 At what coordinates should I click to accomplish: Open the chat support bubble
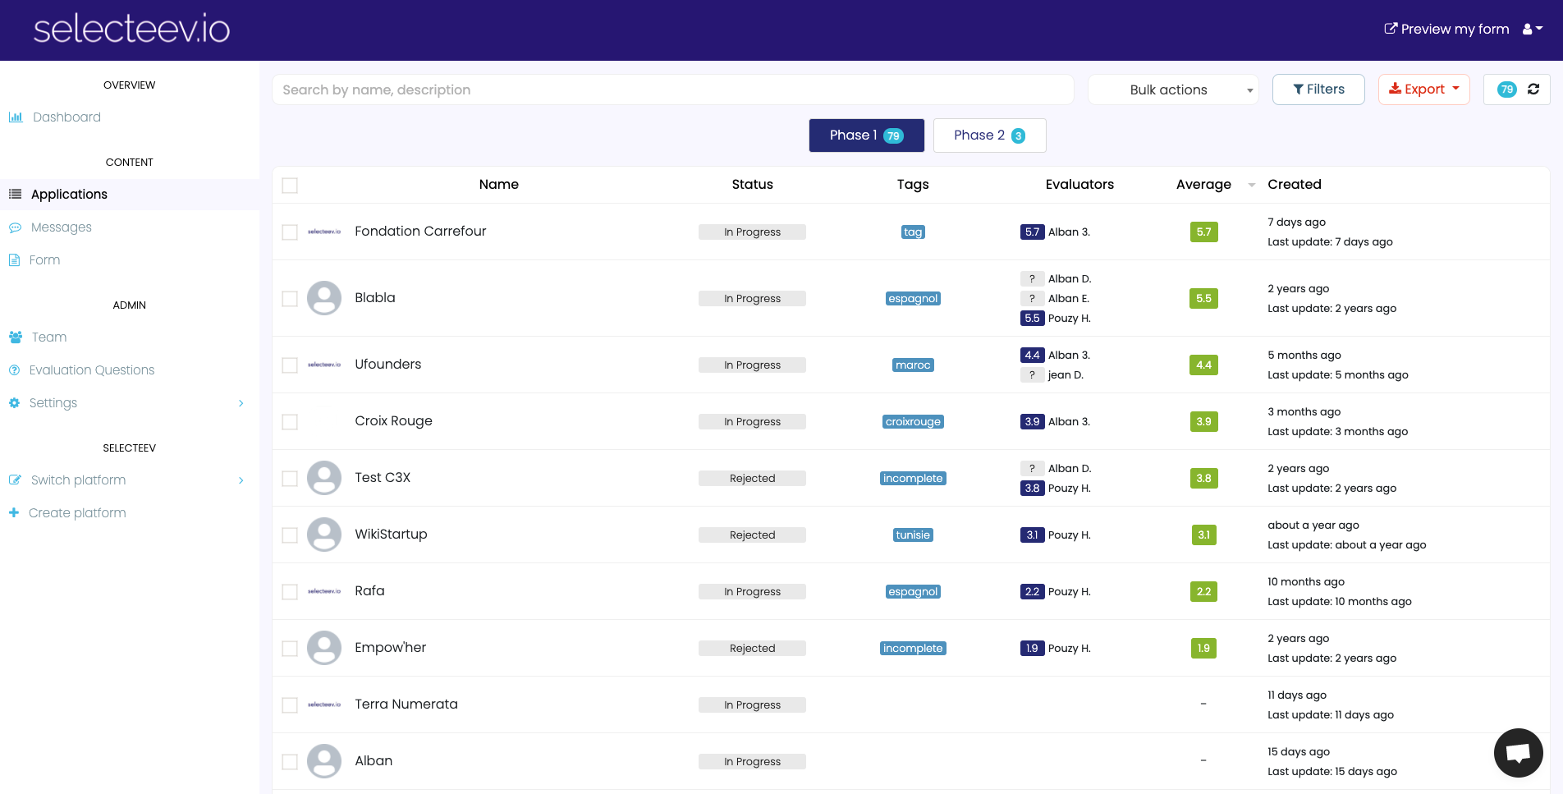[1519, 753]
